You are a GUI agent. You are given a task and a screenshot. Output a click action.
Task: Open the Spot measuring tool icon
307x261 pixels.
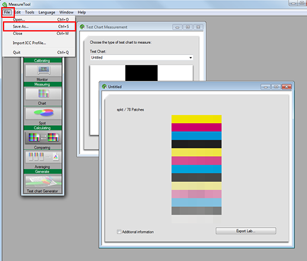43,113
